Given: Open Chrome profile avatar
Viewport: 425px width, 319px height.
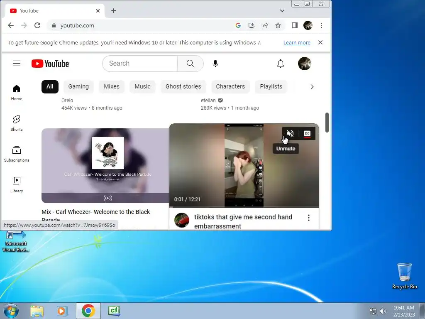Looking at the screenshot, I should (x=308, y=25).
